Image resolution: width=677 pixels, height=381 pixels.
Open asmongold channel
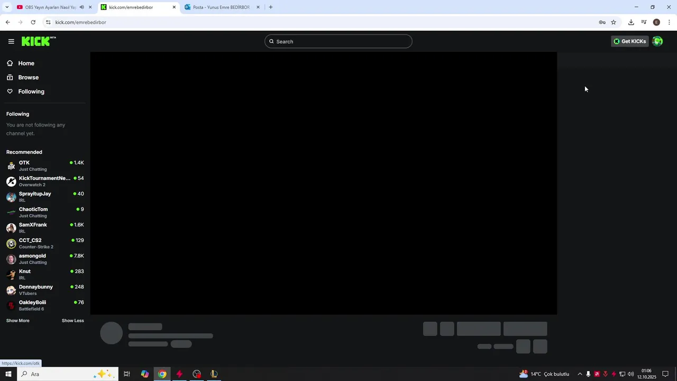coord(45,259)
